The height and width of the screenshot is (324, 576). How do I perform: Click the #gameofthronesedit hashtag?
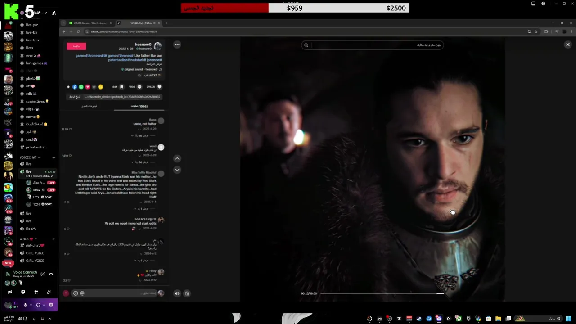pyautogui.click(x=91, y=55)
